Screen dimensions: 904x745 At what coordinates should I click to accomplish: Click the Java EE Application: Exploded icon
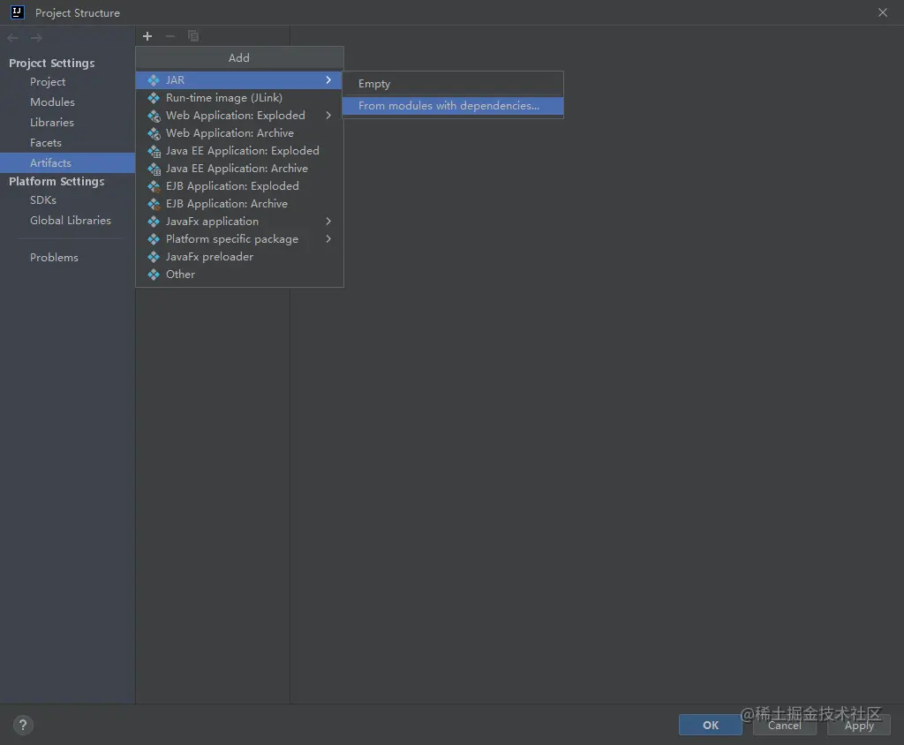(x=154, y=151)
